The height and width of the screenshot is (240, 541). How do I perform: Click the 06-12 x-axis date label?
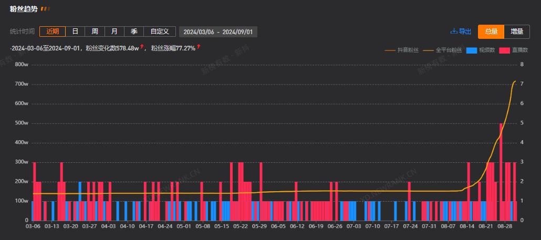coord(297,226)
